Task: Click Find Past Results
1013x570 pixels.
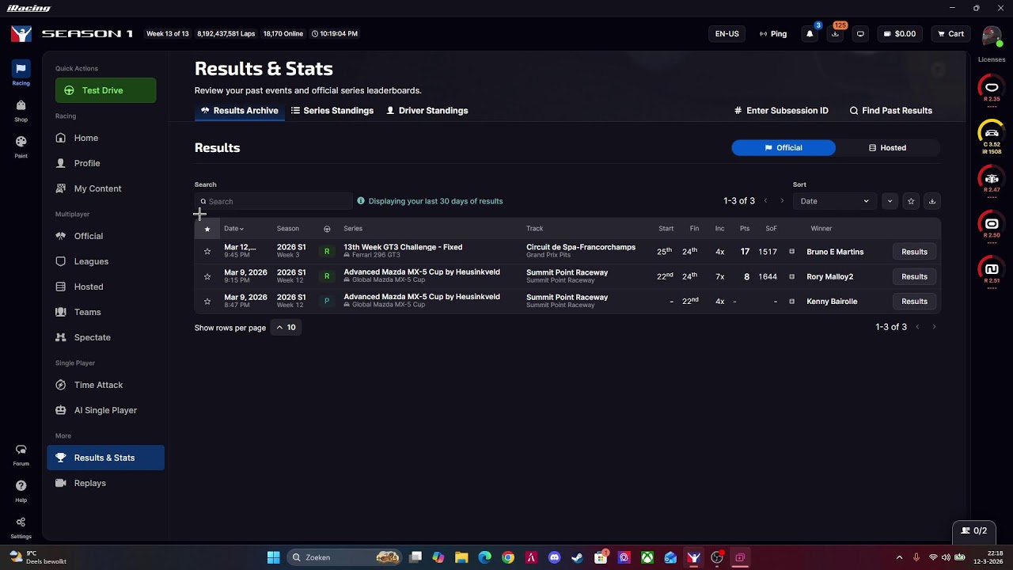Action: point(890,111)
